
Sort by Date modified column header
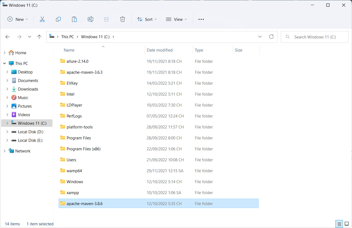(x=160, y=50)
